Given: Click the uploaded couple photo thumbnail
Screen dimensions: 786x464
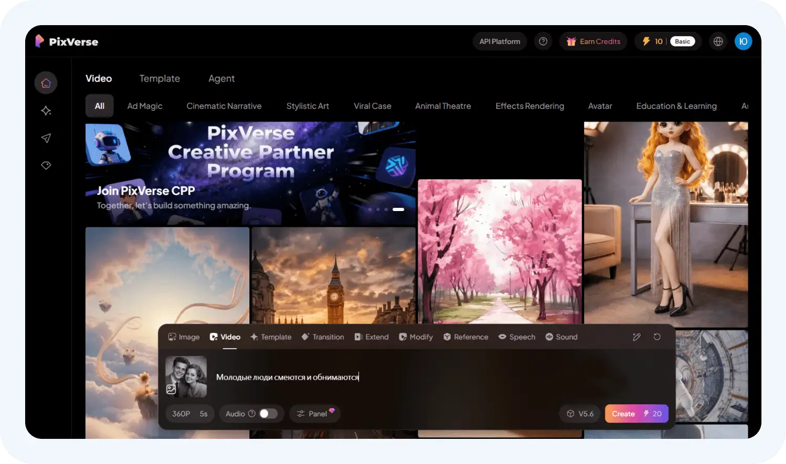Looking at the screenshot, I should (186, 377).
